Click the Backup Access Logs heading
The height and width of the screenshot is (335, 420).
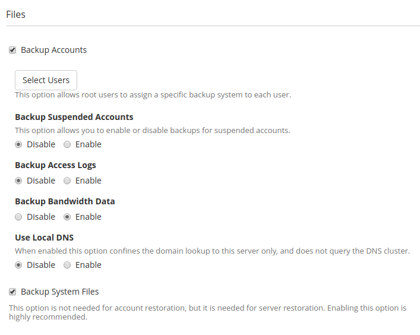[55, 165]
